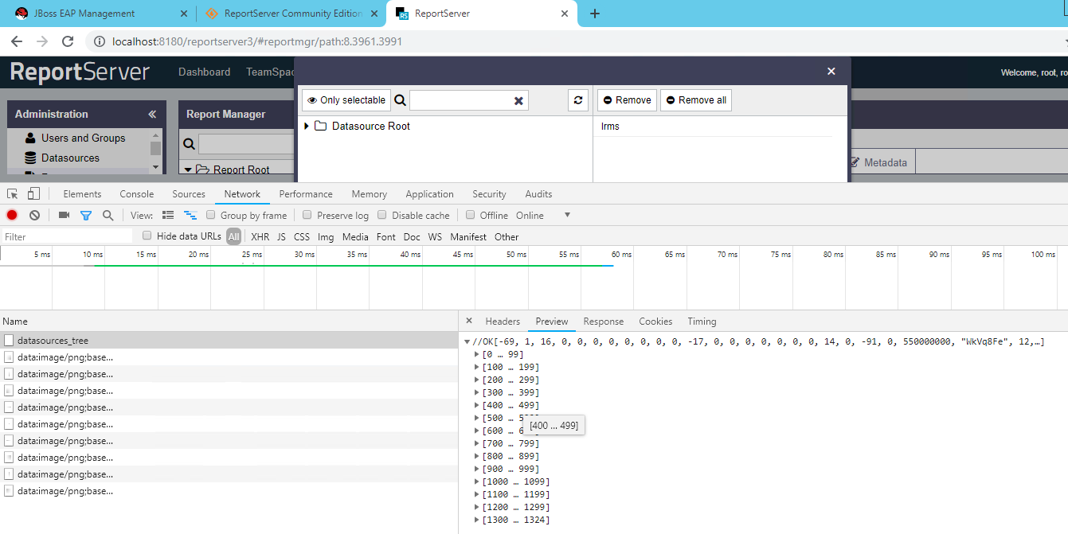Click the site info icon in address bar
Screen dimensions: 1068x534
point(99,41)
